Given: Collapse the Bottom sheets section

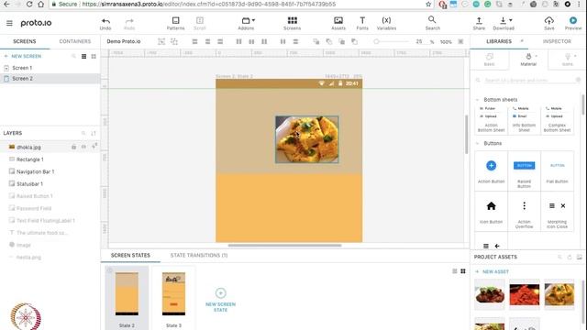Looking at the screenshot, I should 477,100.
